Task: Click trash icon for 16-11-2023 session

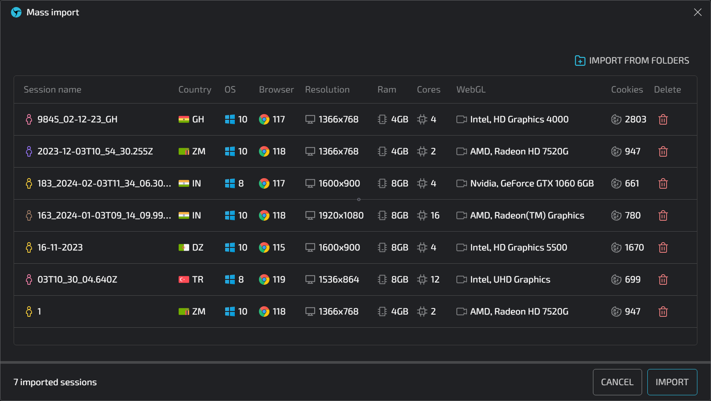Action: click(663, 247)
